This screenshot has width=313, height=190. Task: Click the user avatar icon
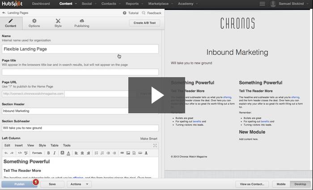coord(273,4)
